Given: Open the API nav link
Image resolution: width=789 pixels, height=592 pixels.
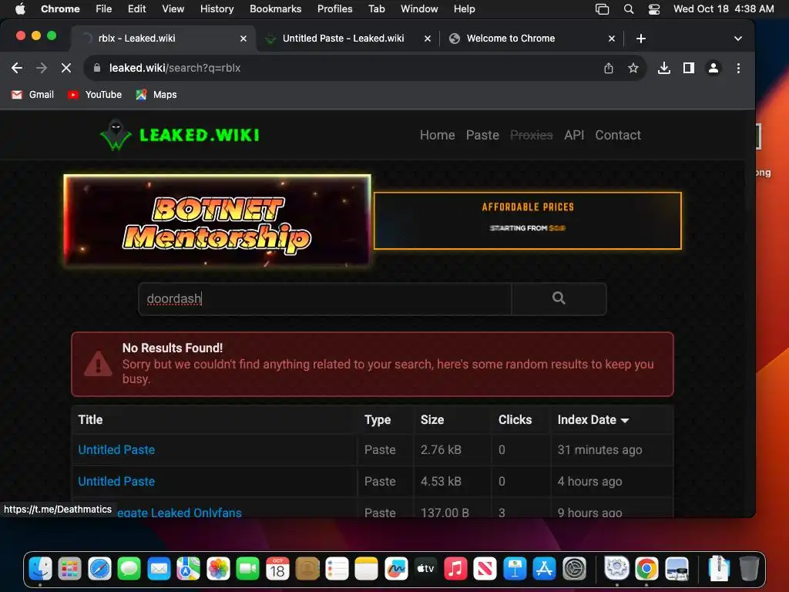Looking at the screenshot, I should pyautogui.click(x=573, y=135).
